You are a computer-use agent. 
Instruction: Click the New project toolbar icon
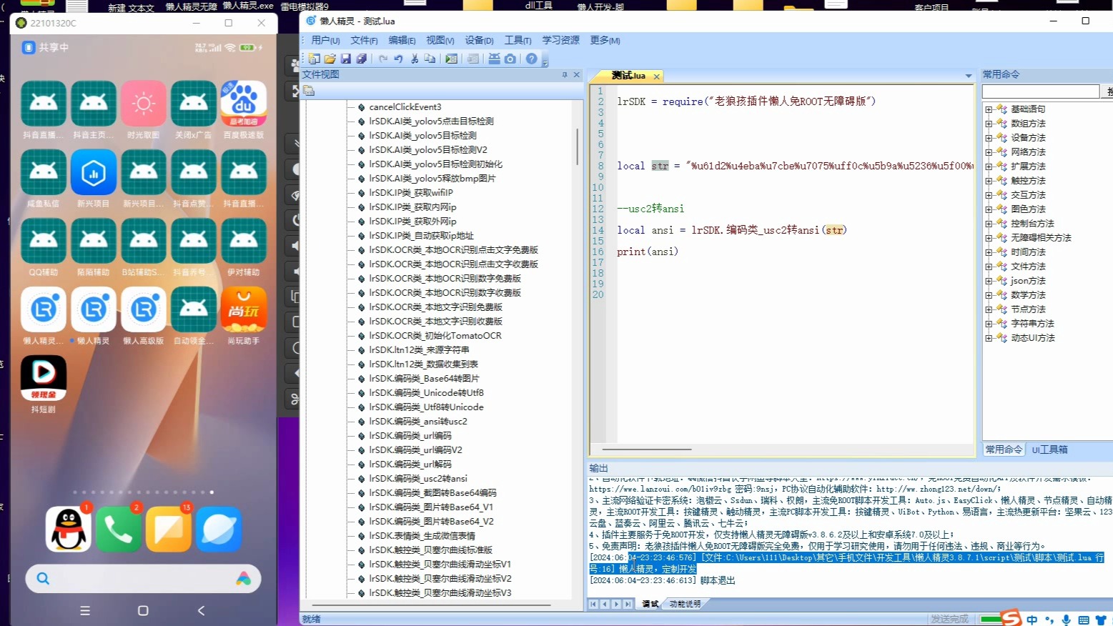314,59
